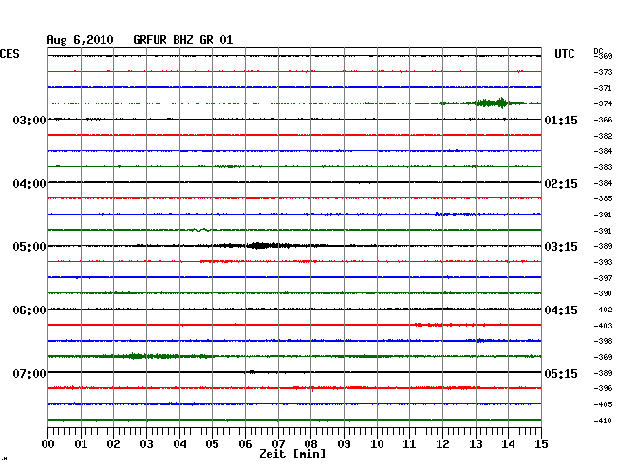
Task: Select the DC offset value -410
Action: point(603,421)
